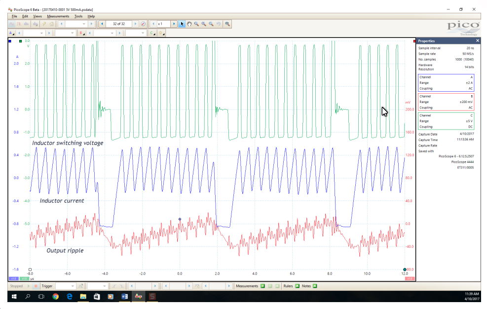This screenshot has width=487, height=309.
Task: Open Task View on taskbar
Action: pos(41,297)
